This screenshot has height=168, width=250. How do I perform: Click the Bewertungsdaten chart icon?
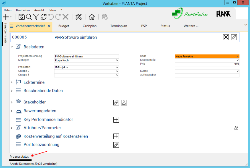[x=19, y=111]
